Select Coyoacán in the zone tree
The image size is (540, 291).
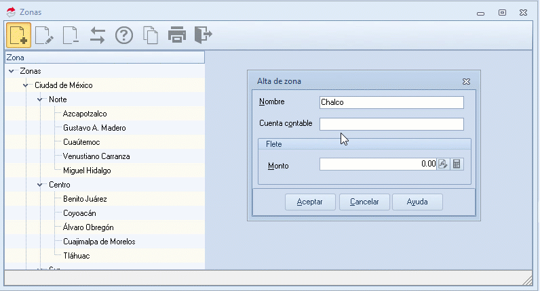pyautogui.click(x=79, y=213)
